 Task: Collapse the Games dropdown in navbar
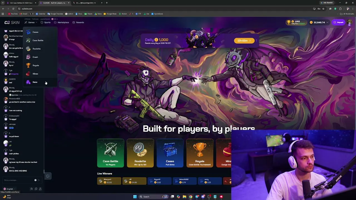coord(31,22)
